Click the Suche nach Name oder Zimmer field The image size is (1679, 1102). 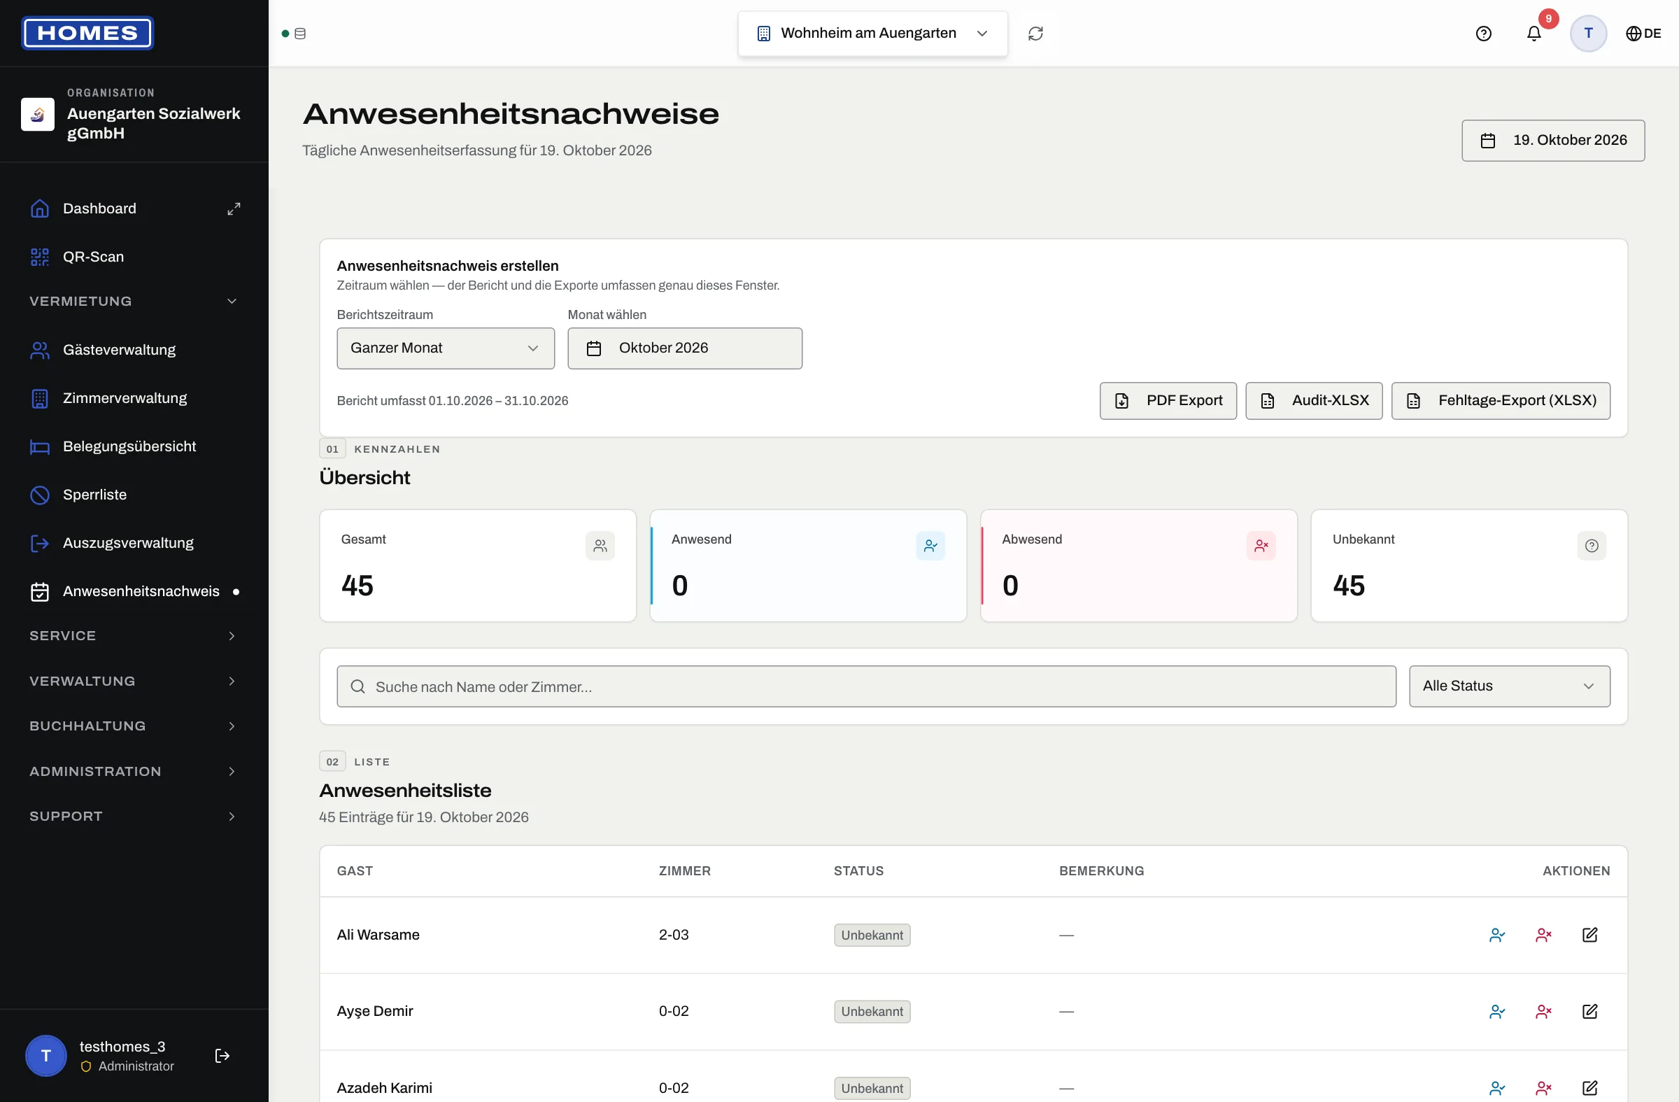coord(865,686)
